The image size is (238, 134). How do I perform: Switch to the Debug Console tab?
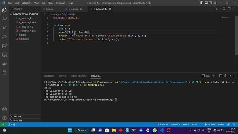coord(78,76)
